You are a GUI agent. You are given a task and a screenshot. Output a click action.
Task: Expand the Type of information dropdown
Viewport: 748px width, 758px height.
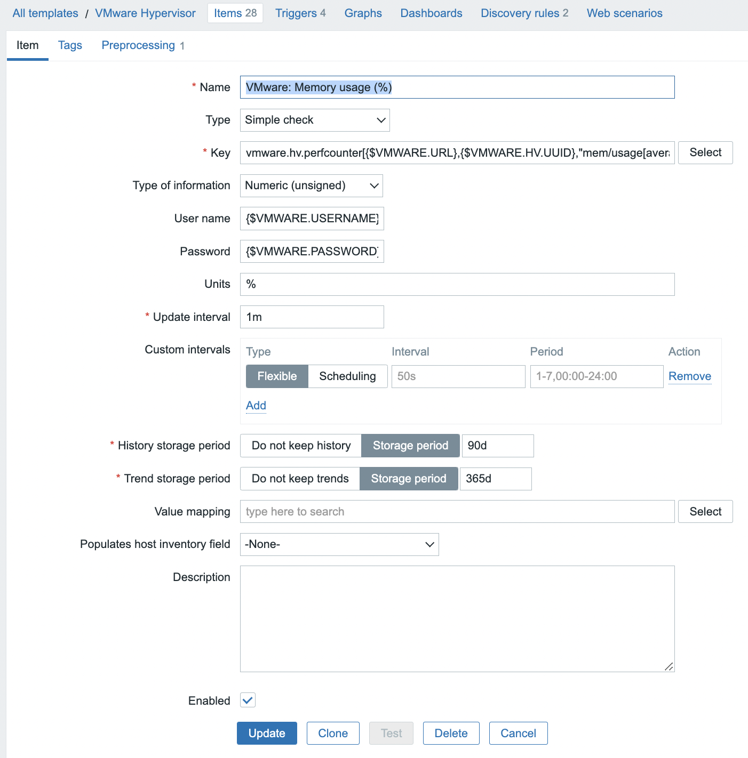[311, 186]
